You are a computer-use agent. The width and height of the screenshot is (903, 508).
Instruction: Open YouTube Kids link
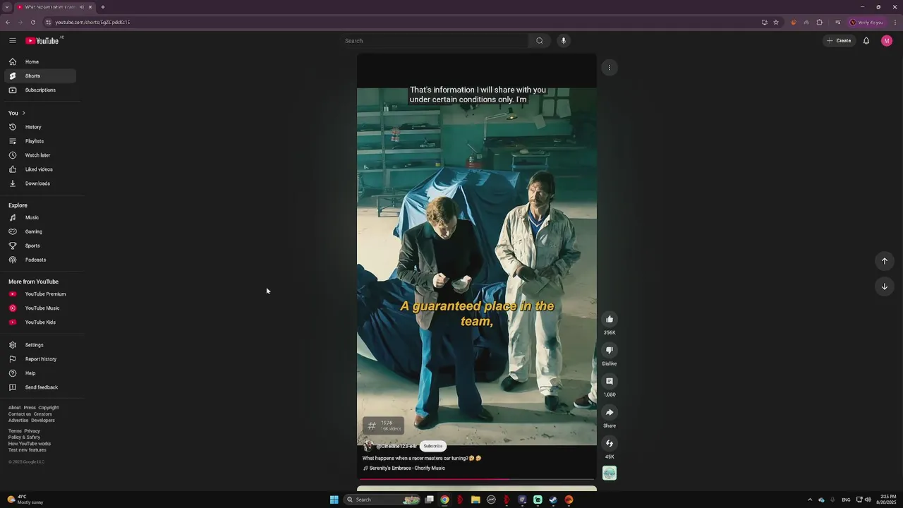click(x=40, y=322)
